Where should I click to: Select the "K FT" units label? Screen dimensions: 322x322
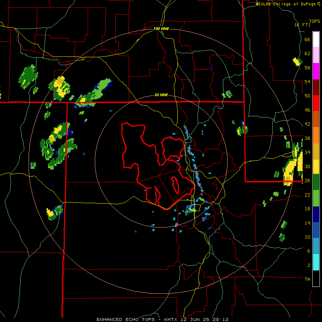302,25
